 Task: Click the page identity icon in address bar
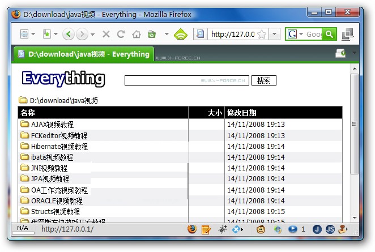(200, 34)
